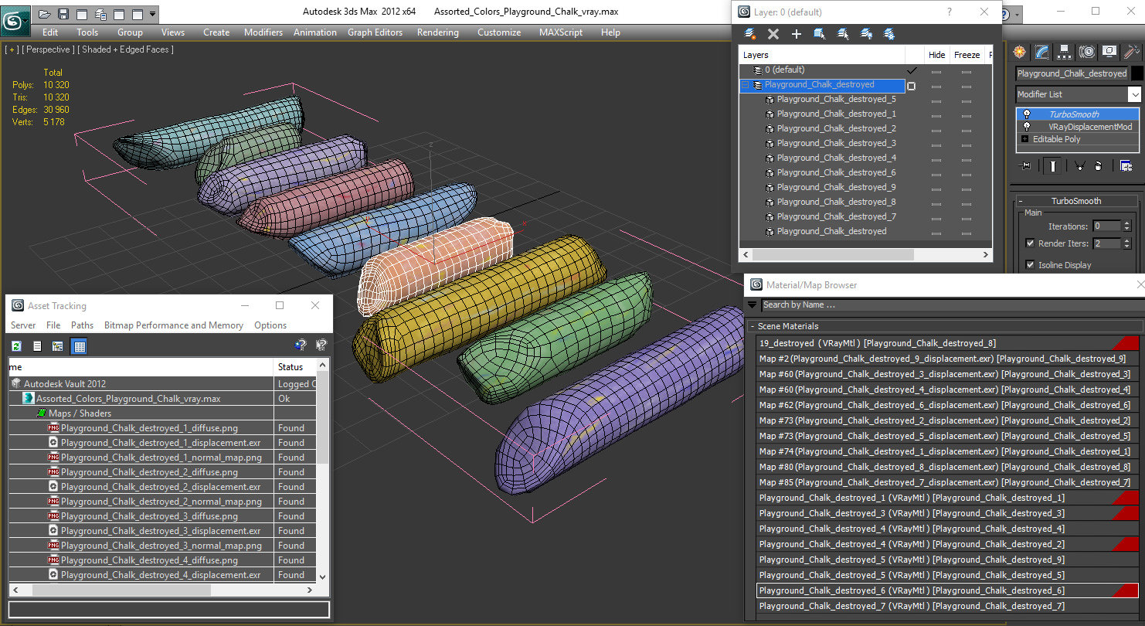Click the black object color swatch
Screen dimensions: 1145x626
(x=1137, y=73)
